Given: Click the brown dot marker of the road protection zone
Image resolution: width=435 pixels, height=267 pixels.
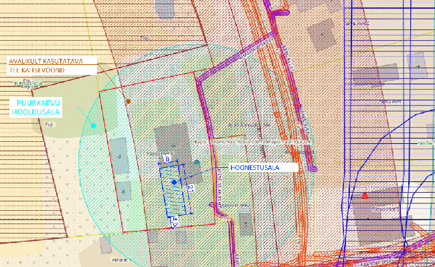Looking at the screenshot, I should click(128, 102).
